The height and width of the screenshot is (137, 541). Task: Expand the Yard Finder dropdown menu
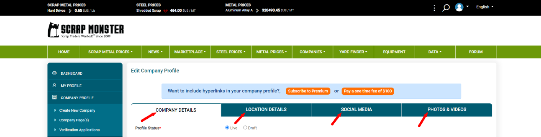pyautogui.click(x=353, y=52)
